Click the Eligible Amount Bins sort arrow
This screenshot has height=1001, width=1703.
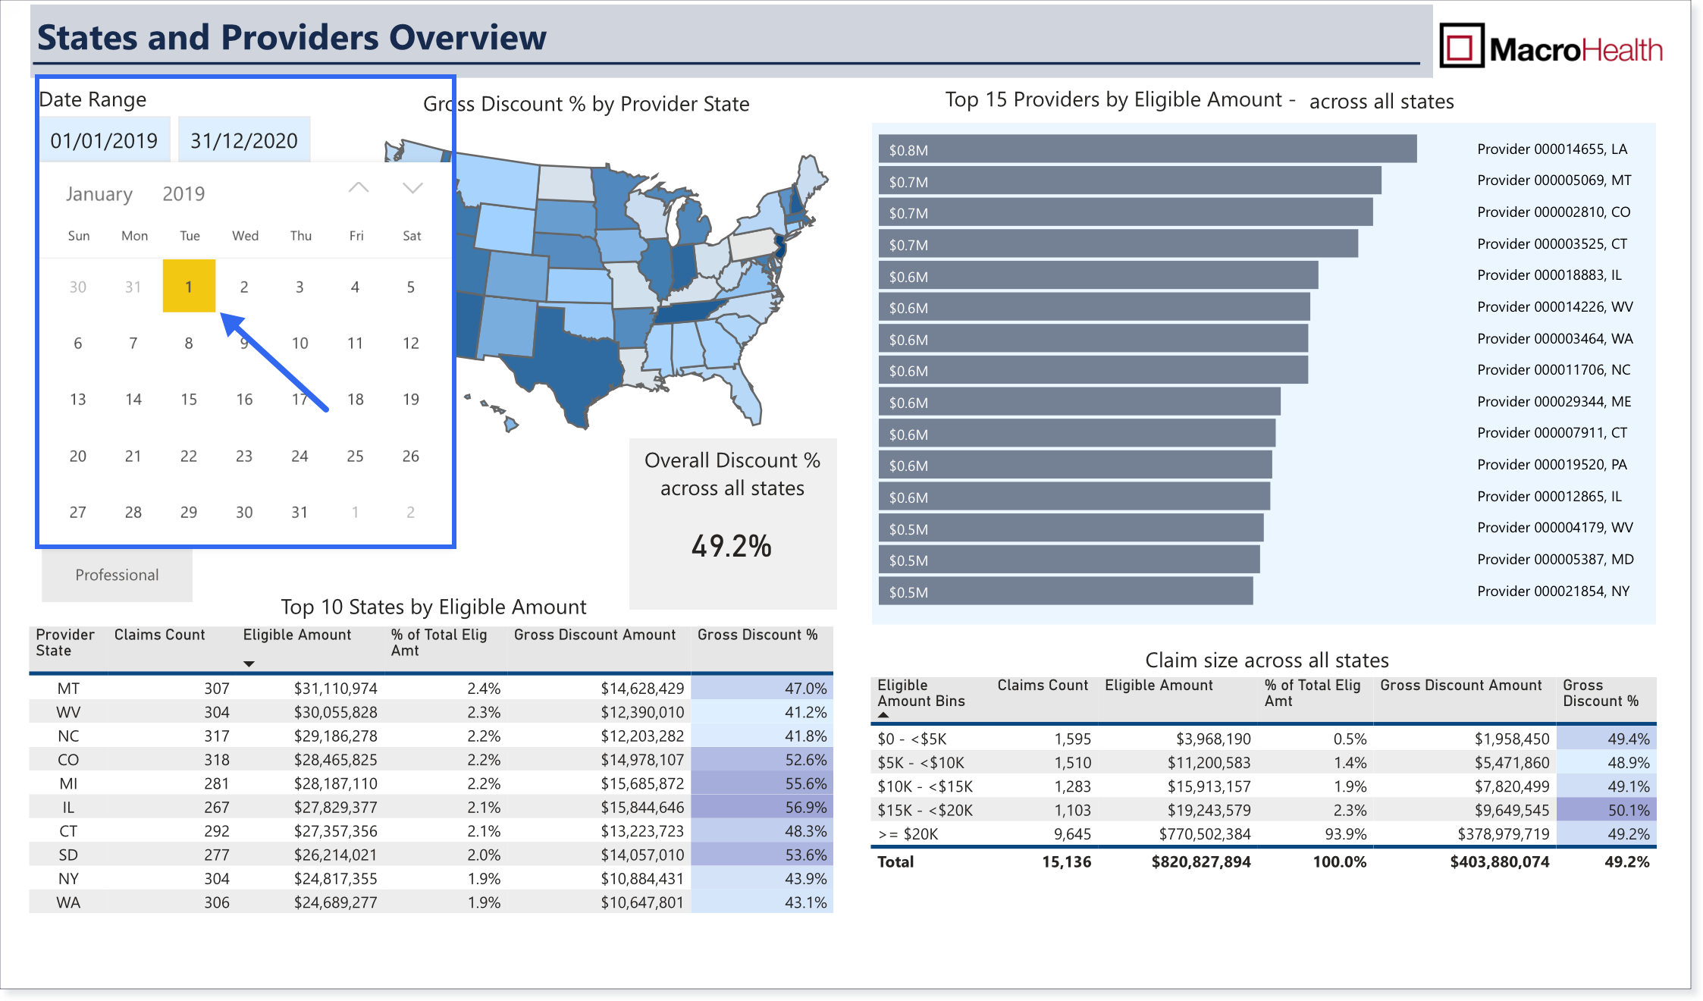pos(883,714)
